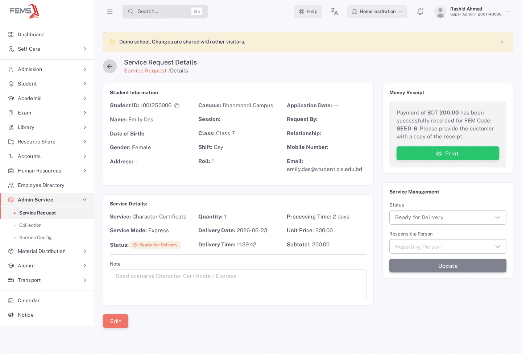Click the Update button

tap(448, 266)
